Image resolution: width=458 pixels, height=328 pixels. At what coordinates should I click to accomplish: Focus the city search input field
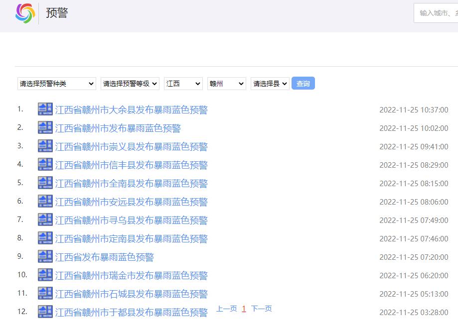[x=437, y=13]
